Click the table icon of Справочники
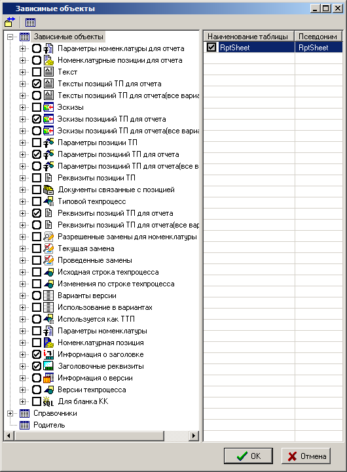Image resolution: width=347 pixels, height=472 pixels. [x=24, y=413]
